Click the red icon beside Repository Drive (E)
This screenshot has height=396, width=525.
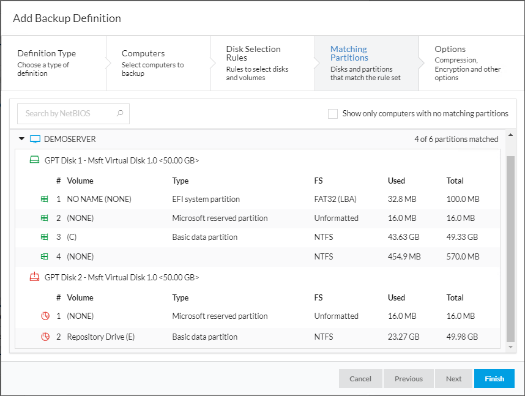coord(44,337)
